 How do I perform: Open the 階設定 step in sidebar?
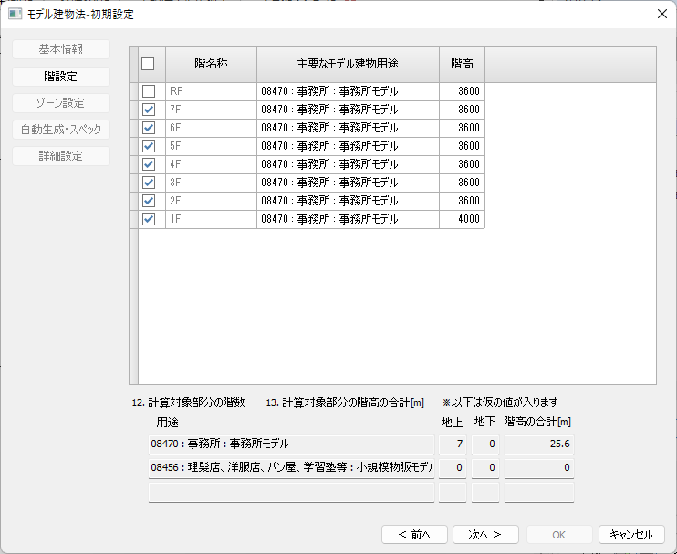61,77
